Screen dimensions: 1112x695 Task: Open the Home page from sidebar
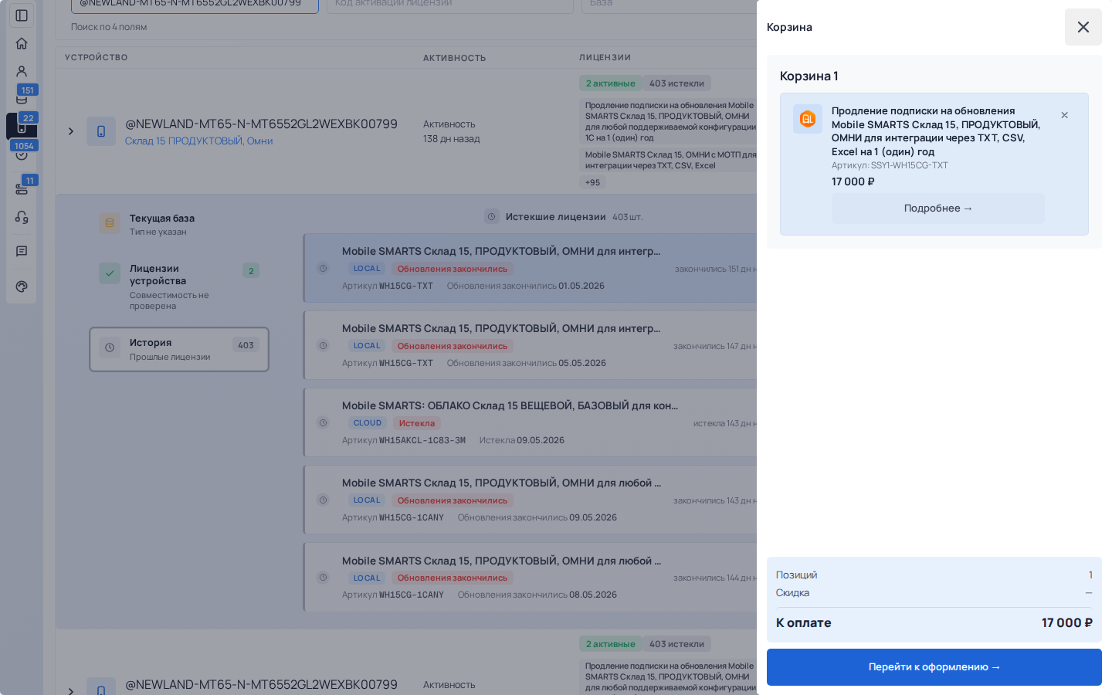pos(22,43)
